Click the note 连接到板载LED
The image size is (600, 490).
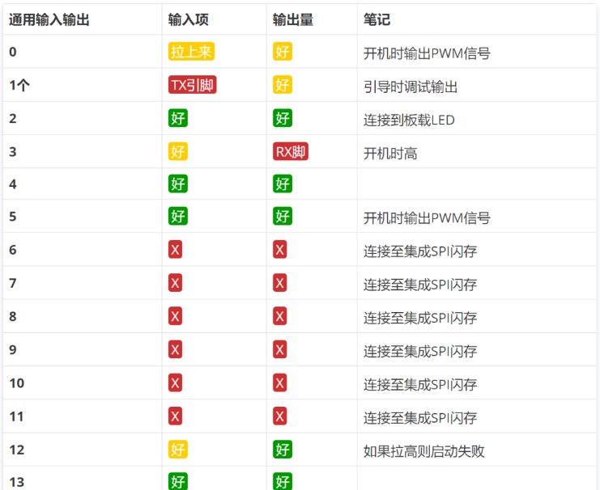[x=409, y=120]
